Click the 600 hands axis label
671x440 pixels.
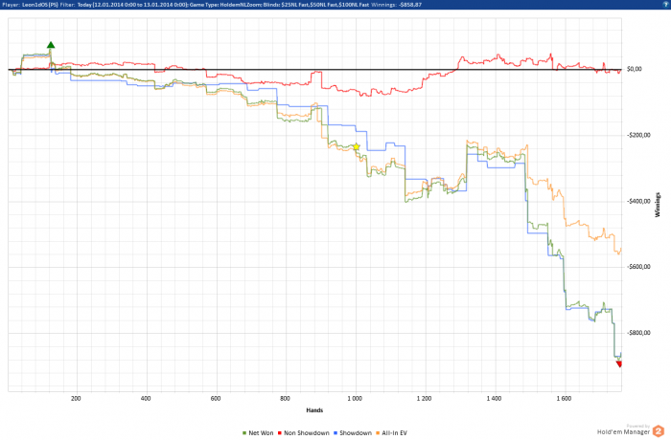(x=216, y=398)
